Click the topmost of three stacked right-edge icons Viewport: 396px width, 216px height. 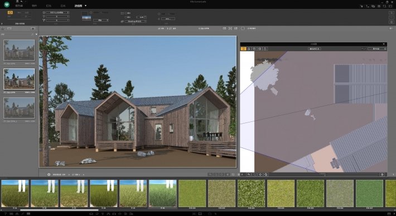coord(391,13)
